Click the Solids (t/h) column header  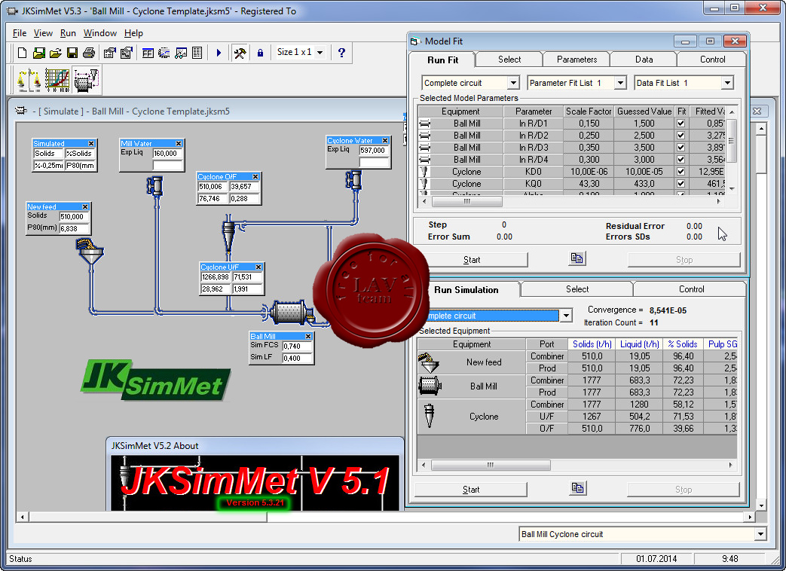(x=592, y=344)
